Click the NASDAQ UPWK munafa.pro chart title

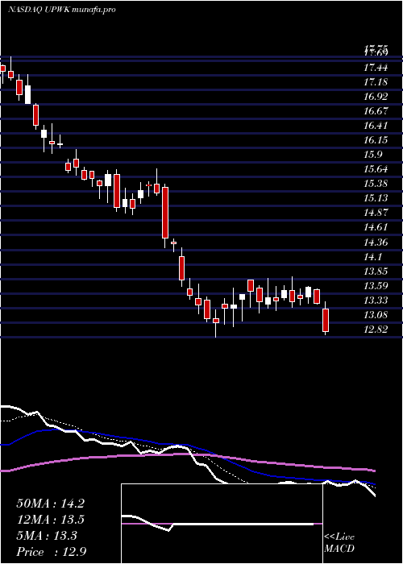(61, 10)
